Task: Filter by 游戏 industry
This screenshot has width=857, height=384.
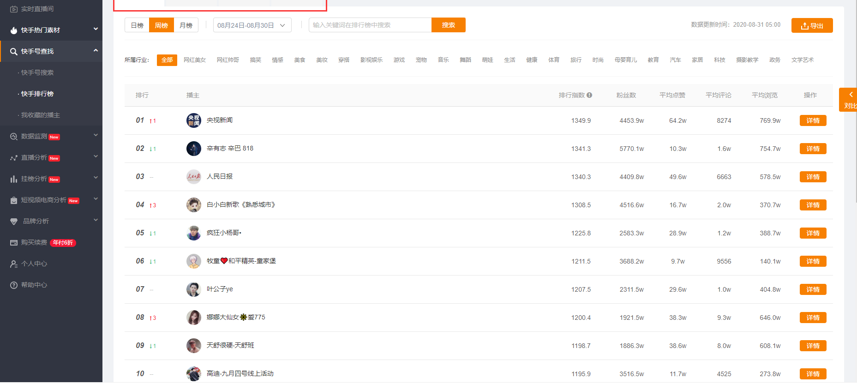Action: (x=399, y=60)
